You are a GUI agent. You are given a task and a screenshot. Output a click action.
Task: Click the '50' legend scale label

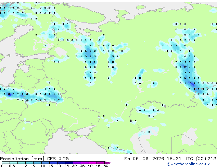click(x=106, y=166)
